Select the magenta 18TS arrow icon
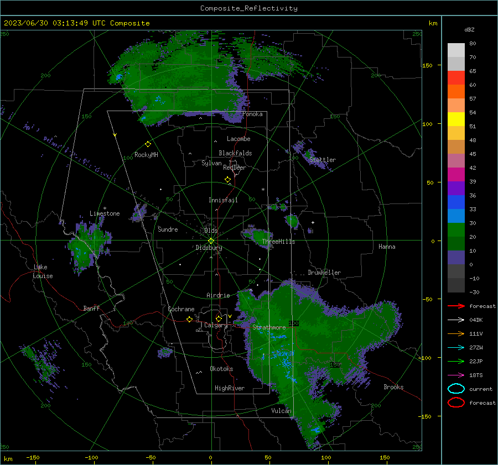498x465 pixels. 456,375
